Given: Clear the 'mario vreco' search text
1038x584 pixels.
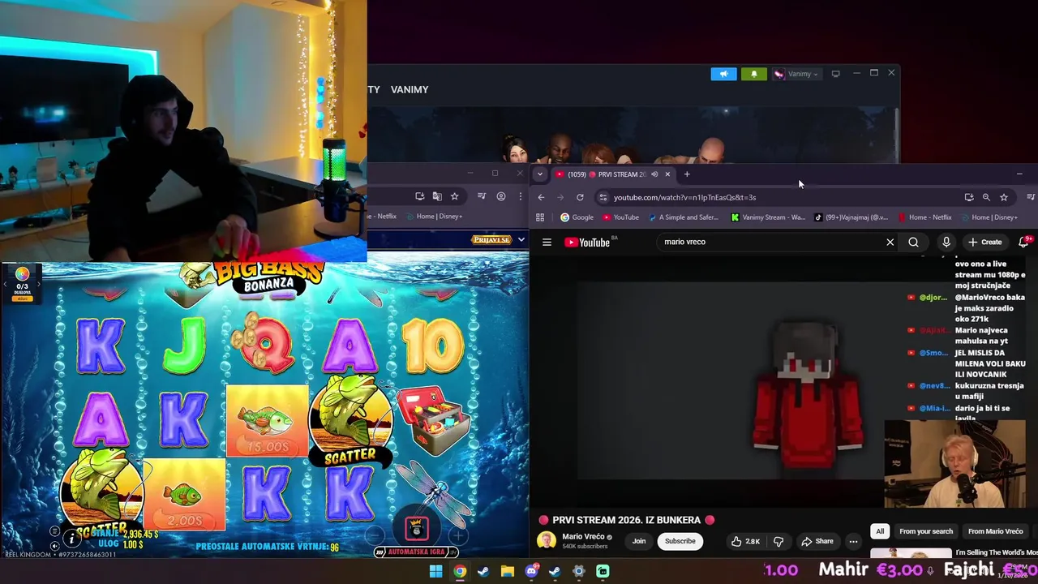Looking at the screenshot, I should (x=890, y=242).
